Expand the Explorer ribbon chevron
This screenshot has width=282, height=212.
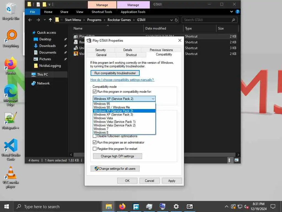click(231, 12)
